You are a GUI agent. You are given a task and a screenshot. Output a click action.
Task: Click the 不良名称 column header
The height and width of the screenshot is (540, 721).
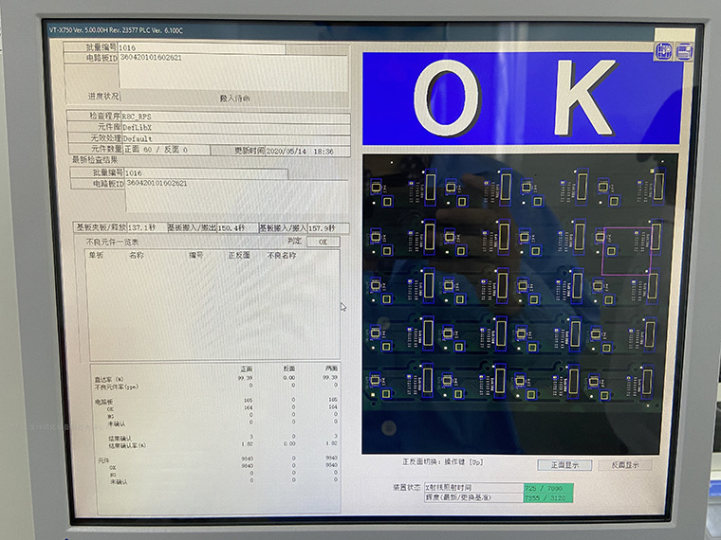tap(281, 255)
